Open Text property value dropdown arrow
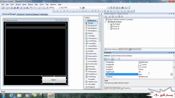175x98 pixels. pyautogui.click(x=171, y=74)
